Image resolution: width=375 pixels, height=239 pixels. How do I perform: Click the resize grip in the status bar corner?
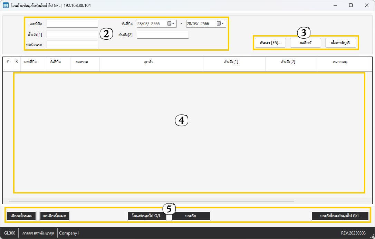click(x=372, y=236)
